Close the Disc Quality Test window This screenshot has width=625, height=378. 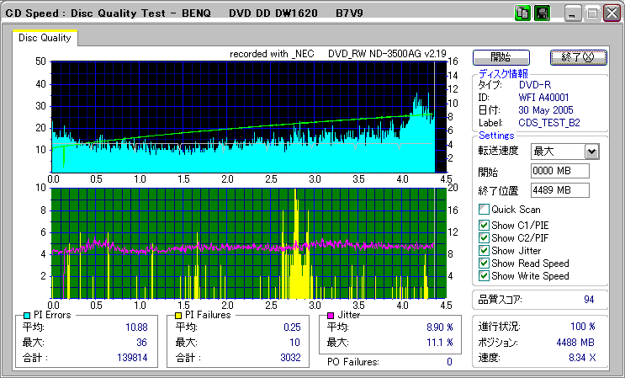(x=610, y=13)
